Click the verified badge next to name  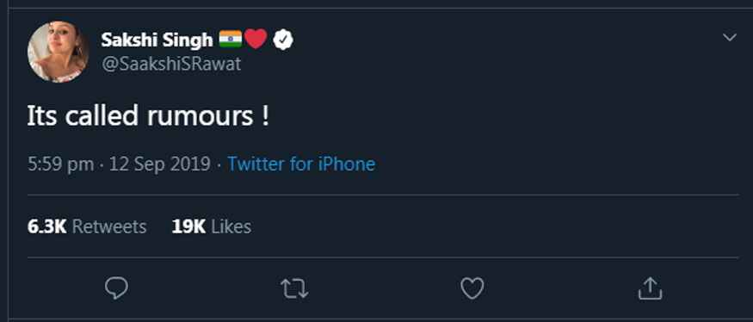click(x=283, y=40)
